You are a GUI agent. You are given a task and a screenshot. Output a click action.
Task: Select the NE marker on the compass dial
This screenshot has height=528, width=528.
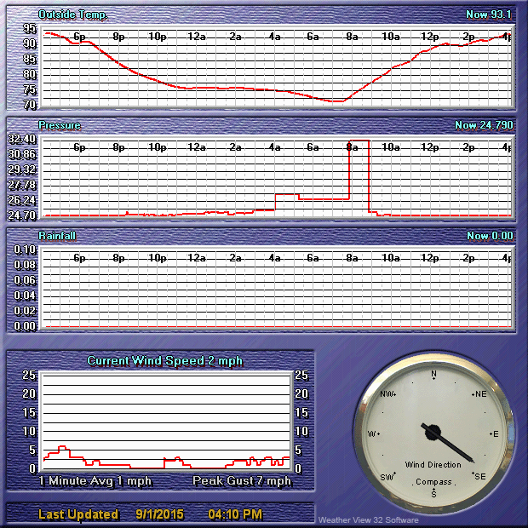point(479,394)
